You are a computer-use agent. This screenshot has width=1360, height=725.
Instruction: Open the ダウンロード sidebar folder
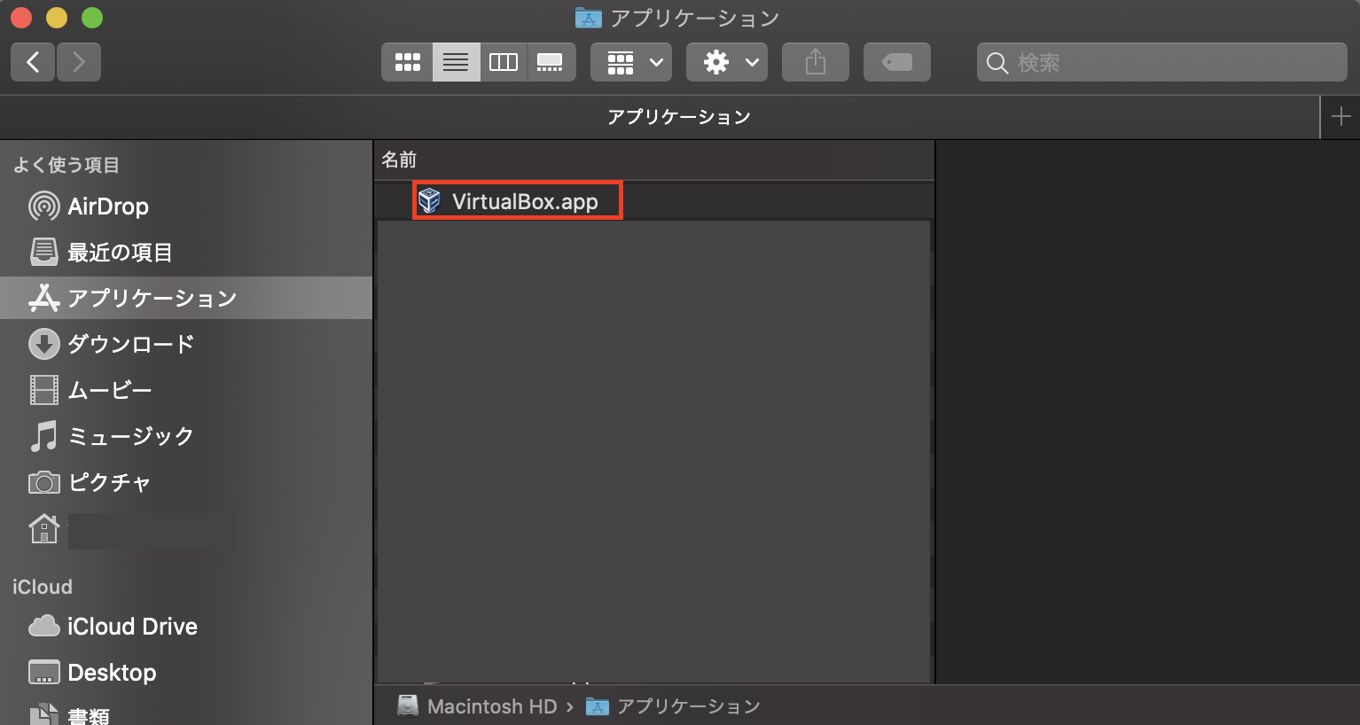tap(131, 344)
